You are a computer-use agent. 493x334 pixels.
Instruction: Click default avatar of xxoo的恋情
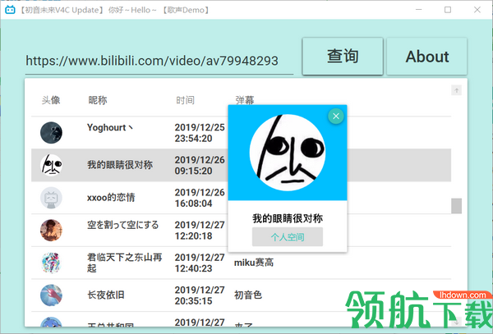click(51, 198)
